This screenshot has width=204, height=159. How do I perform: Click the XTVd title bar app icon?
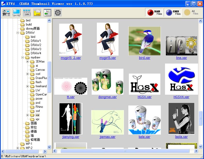click(x=3, y=4)
